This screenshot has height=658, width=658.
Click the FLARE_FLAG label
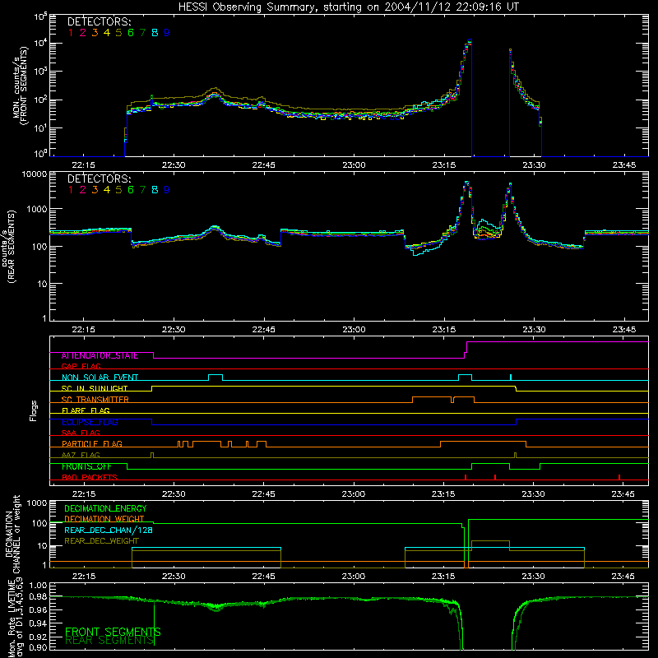[86, 410]
